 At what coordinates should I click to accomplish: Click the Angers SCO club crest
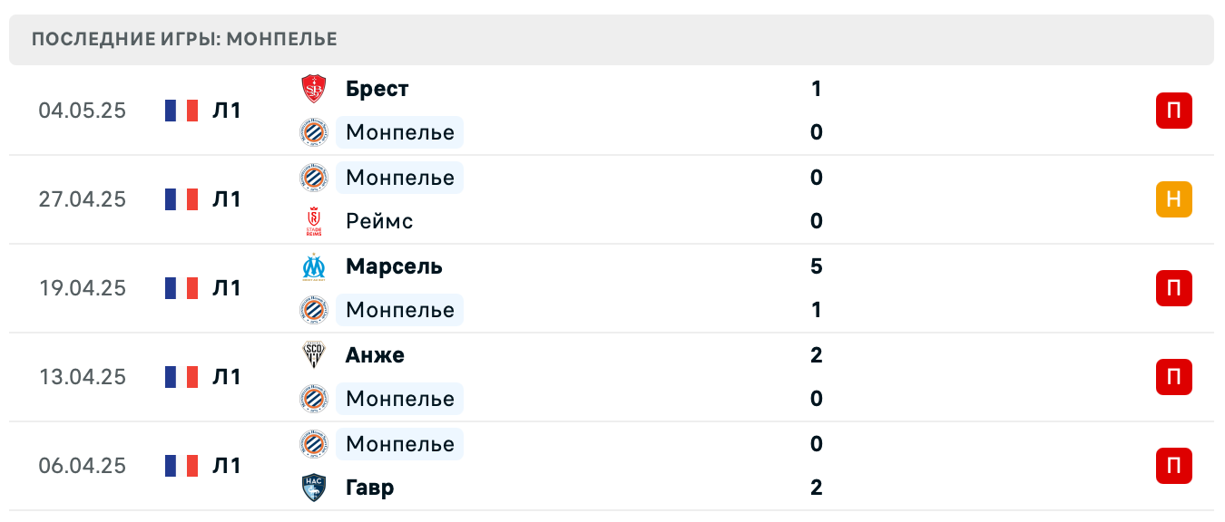coord(313,355)
